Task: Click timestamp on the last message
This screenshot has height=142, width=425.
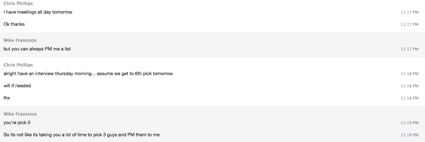Action: pyautogui.click(x=410, y=135)
